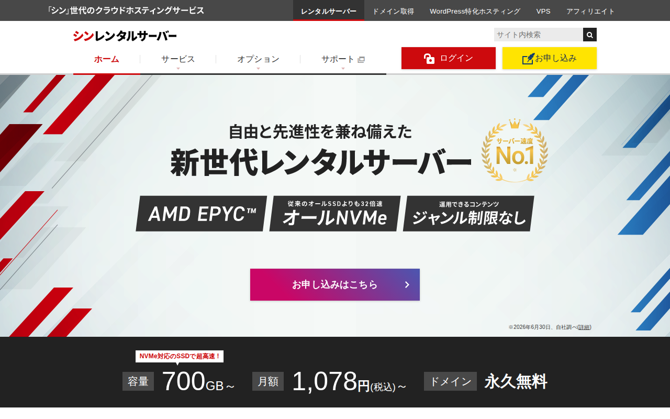Viewport: 670px width, 419px height.
Task: Click the ジャンル制限なし feature banner
Action: (x=468, y=214)
